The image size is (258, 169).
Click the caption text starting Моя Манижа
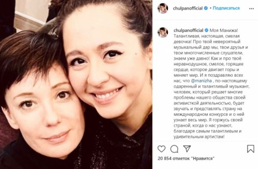pyautogui.click(x=211, y=83)
